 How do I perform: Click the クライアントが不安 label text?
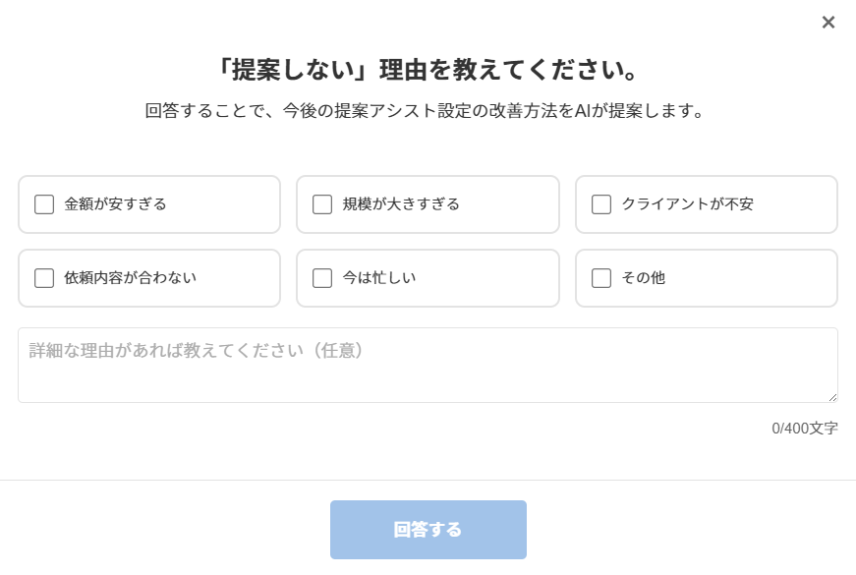pos(687,204)
